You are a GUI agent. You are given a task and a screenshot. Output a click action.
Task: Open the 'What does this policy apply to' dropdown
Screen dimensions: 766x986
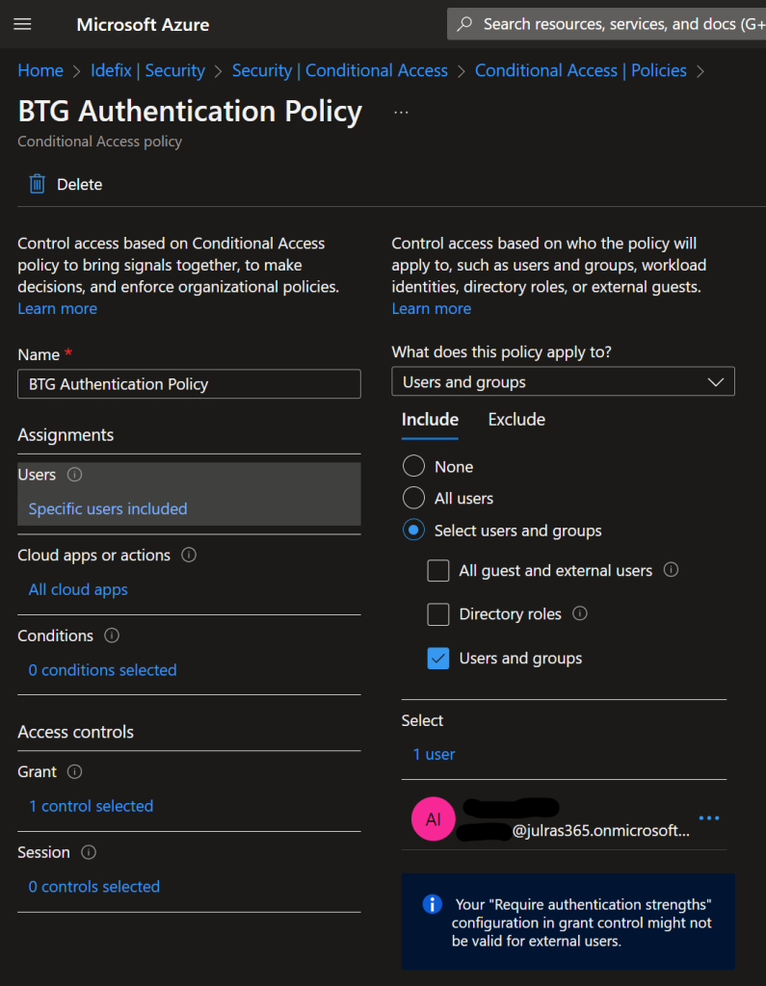pos(563,381)
